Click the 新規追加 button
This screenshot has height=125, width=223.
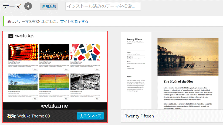pyautogui.click(x=49, y=6)
